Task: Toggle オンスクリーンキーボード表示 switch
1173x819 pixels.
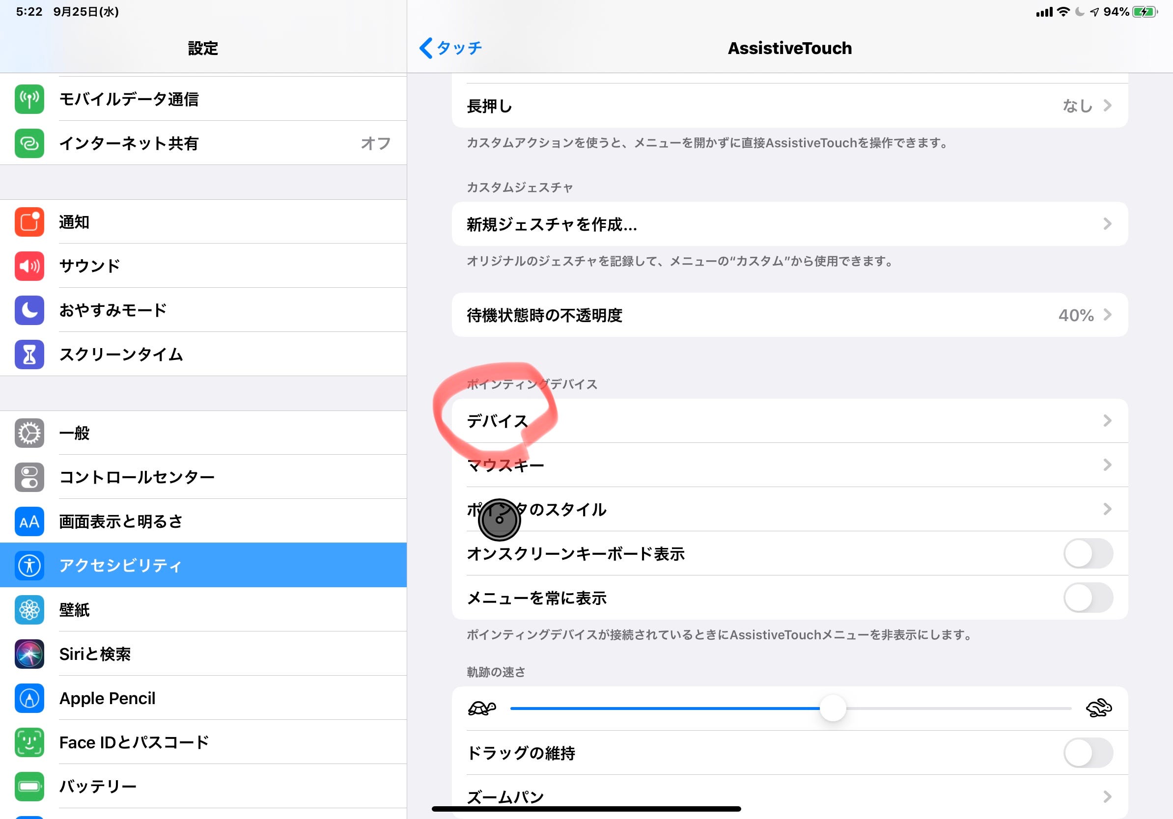Action: [x=1088, y=553]
